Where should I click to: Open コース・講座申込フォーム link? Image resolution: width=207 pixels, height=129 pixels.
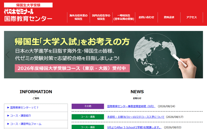[26, 124]
